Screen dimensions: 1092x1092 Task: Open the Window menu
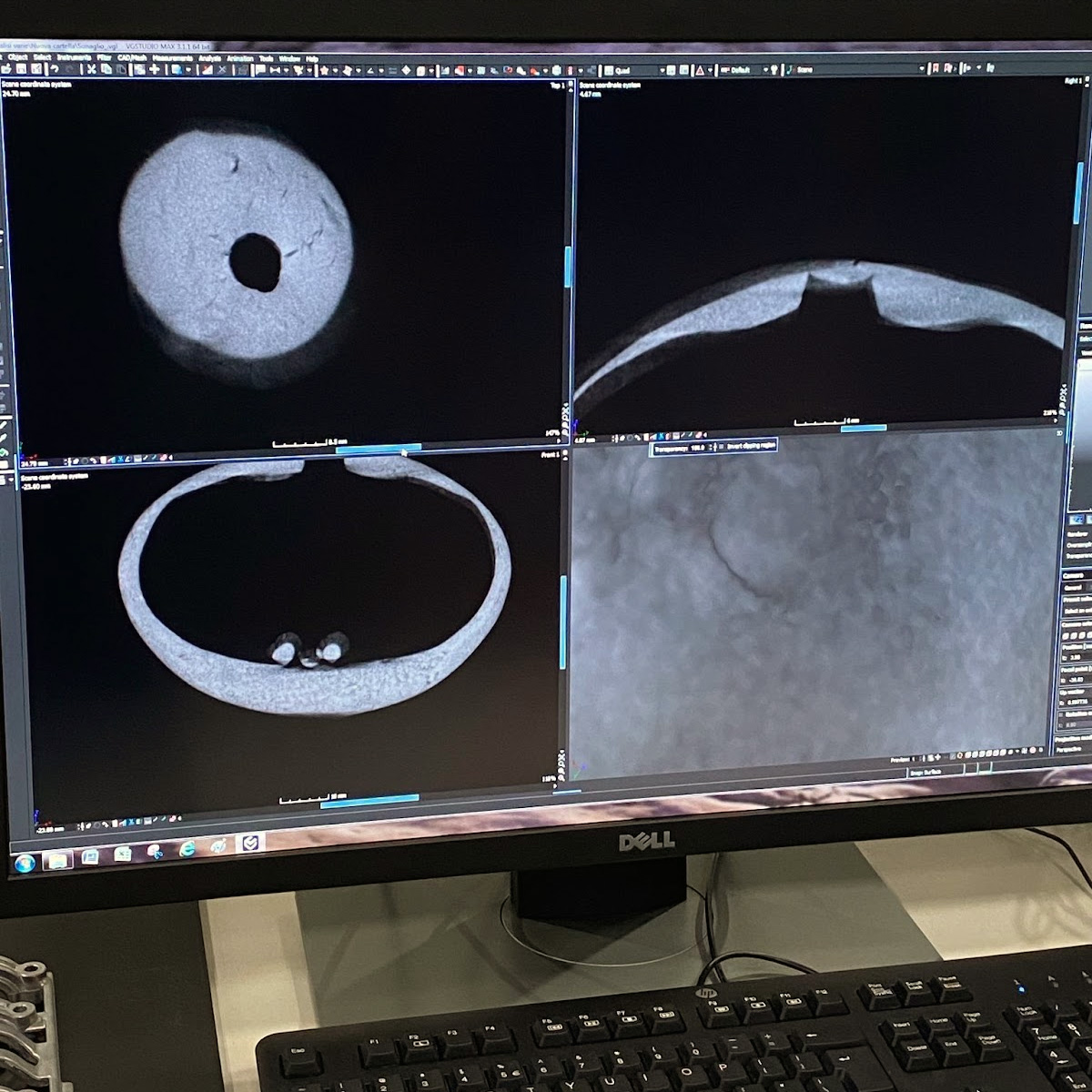289,58
